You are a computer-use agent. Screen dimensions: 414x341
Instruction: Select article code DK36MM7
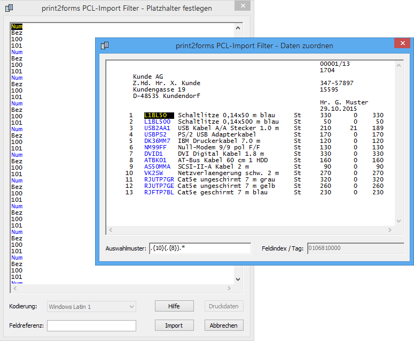tap(157, 141)
